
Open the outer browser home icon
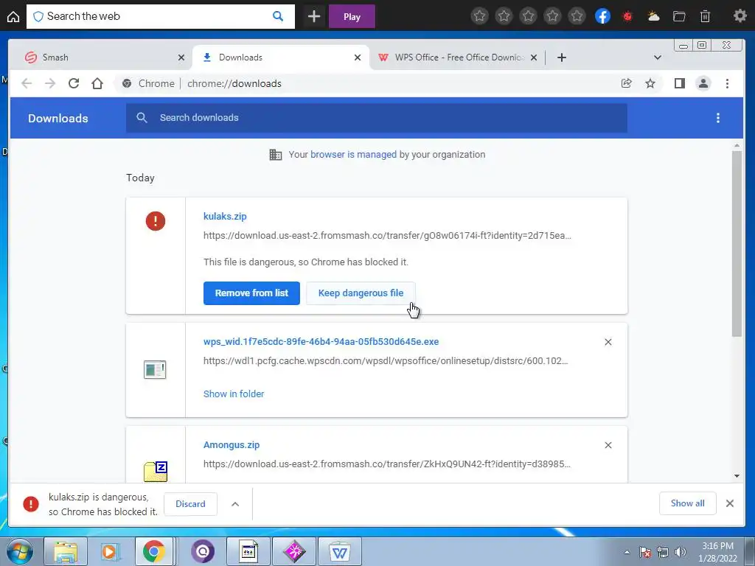tap(13, 16)
